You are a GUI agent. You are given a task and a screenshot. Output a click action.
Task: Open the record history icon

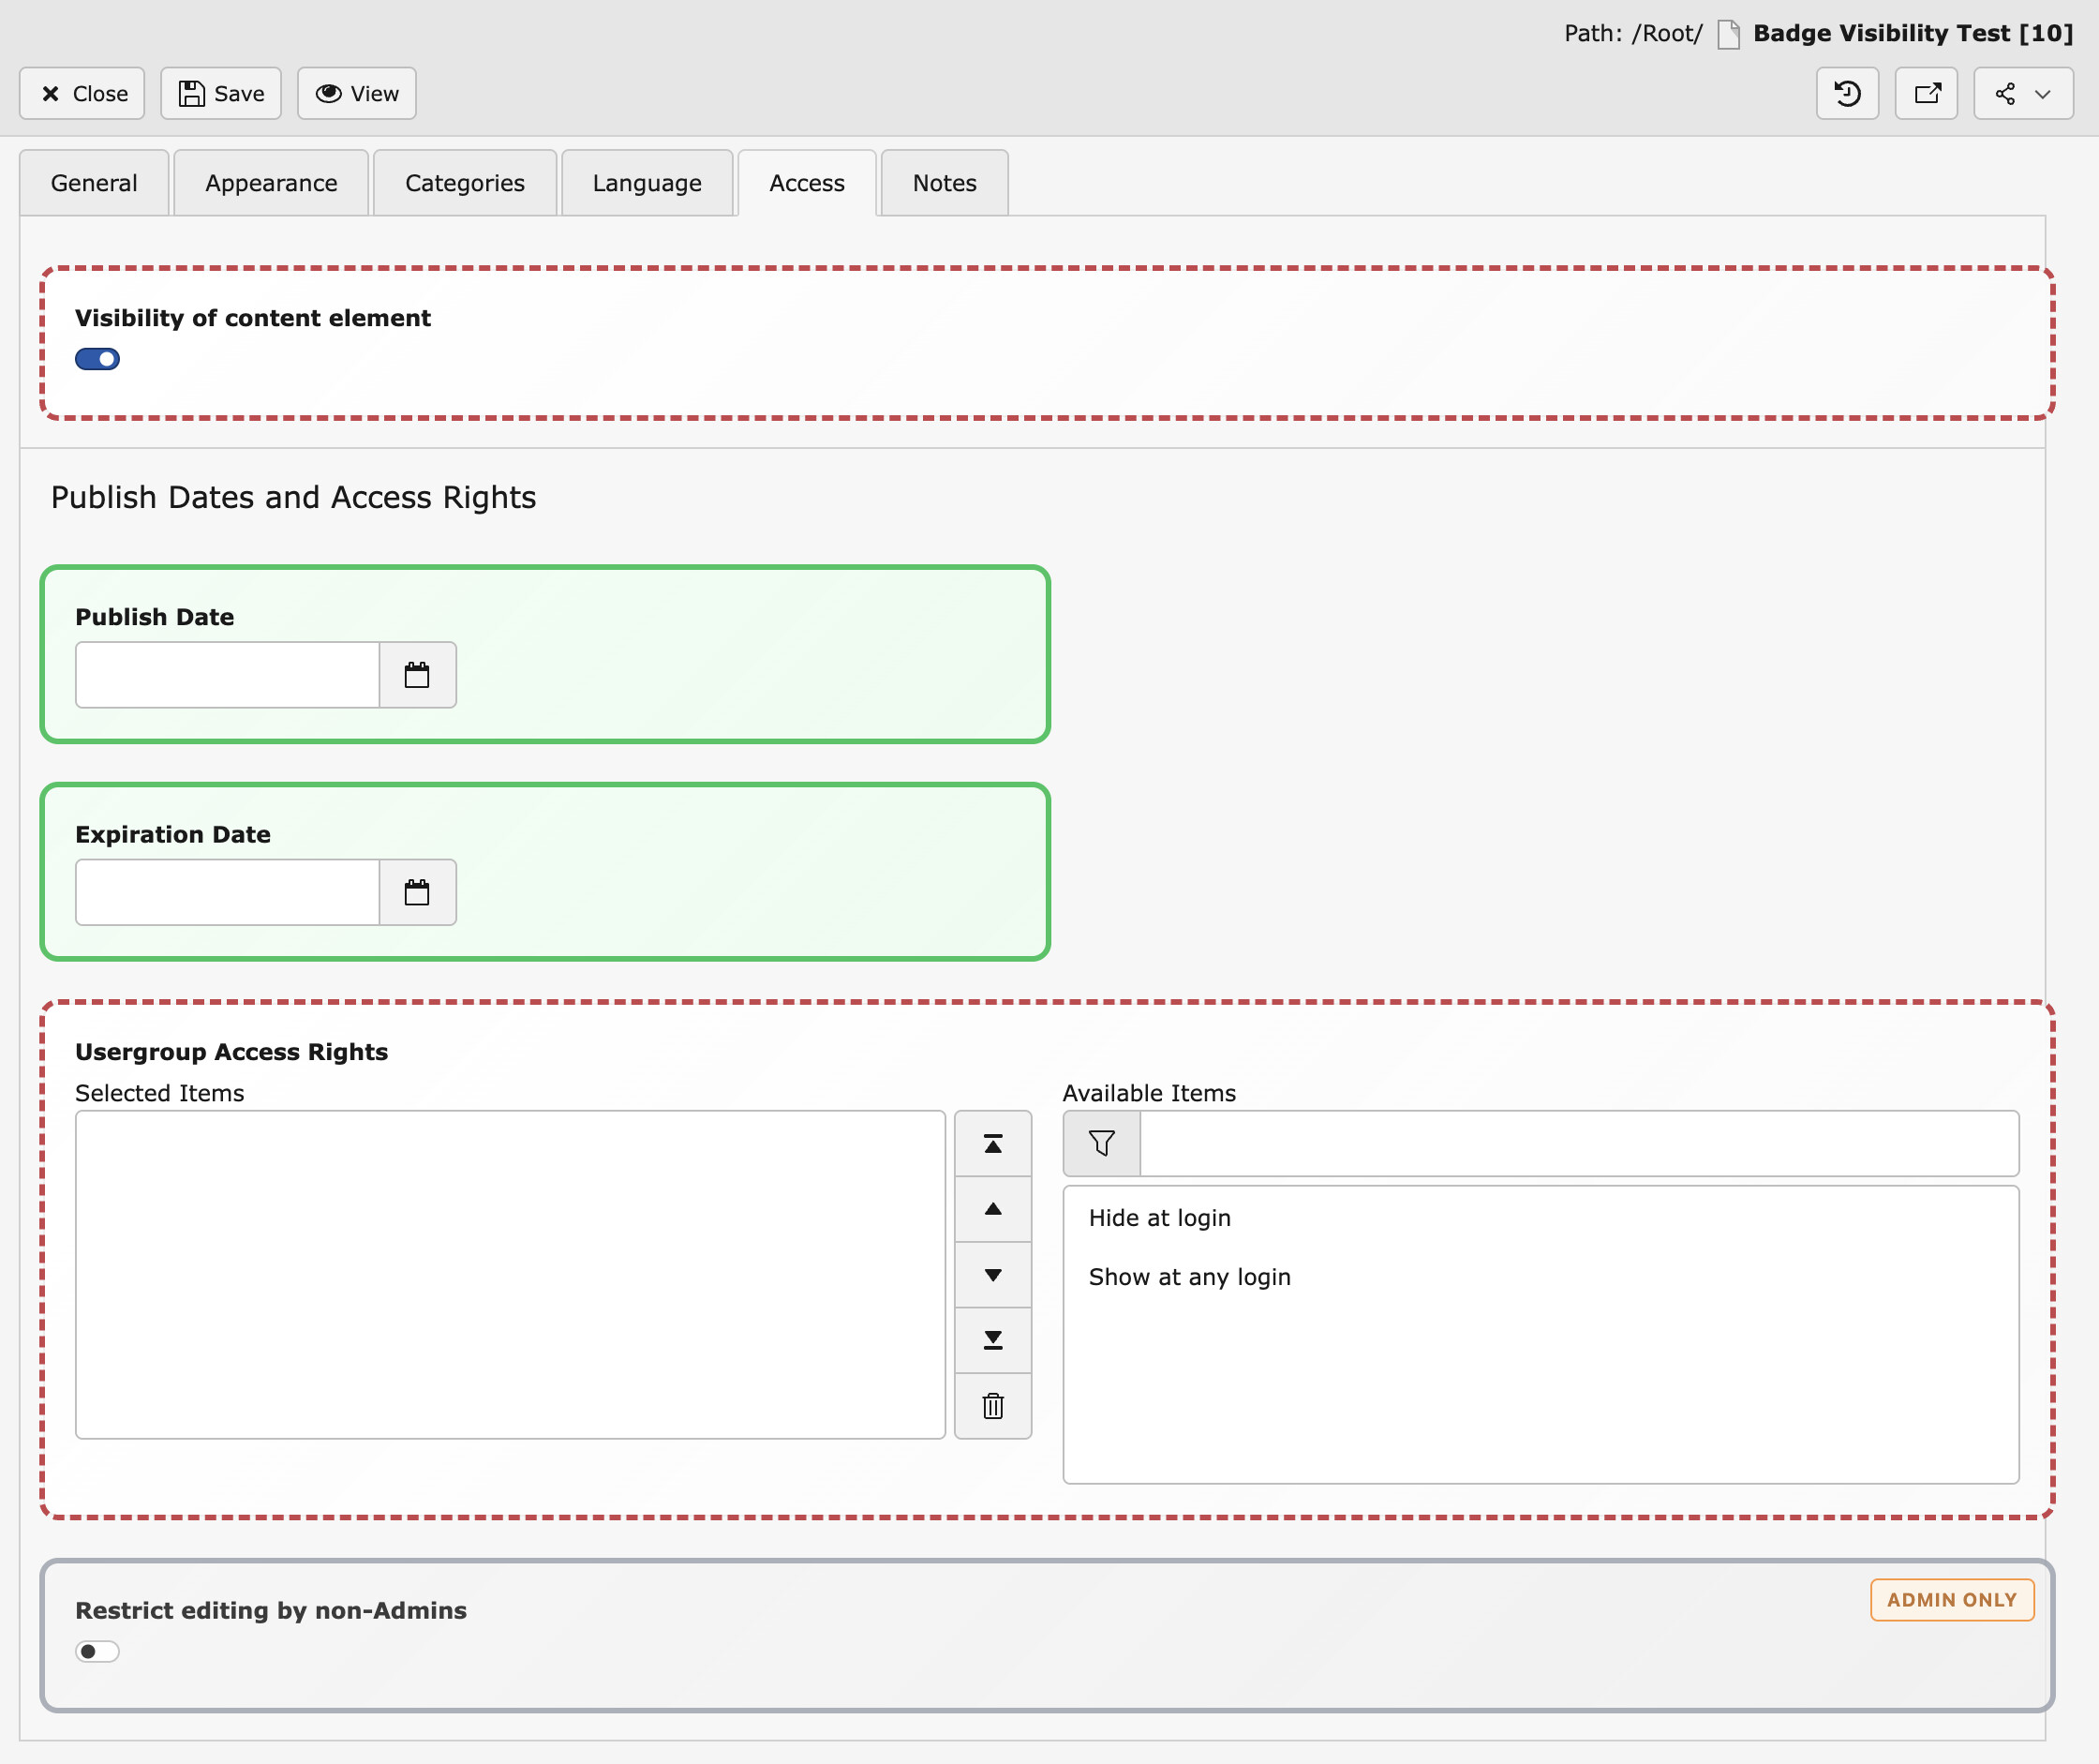coord(1847,93)
